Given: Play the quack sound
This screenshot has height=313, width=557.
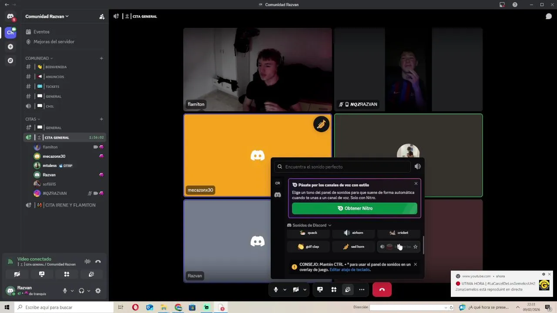Looking at the screenshot, I should click(x=309, y=233).
